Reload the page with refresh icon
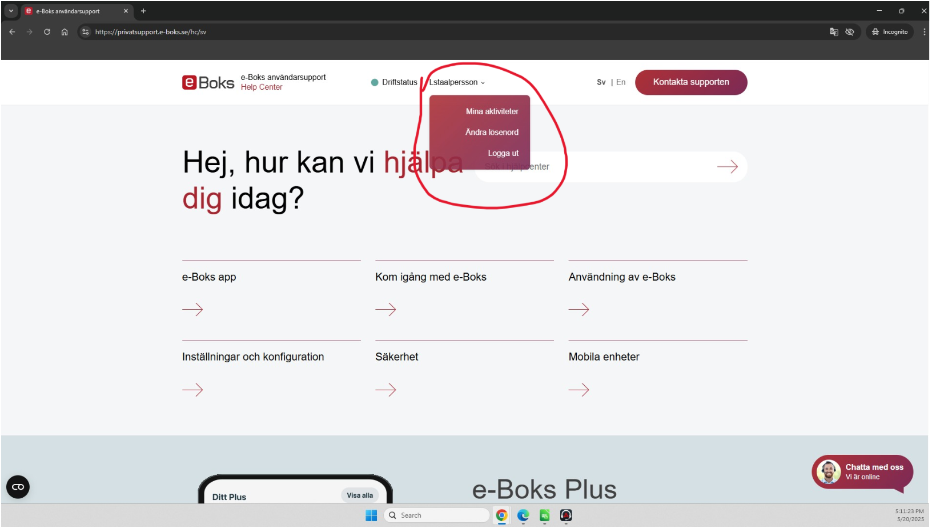 tap(47, 32)
